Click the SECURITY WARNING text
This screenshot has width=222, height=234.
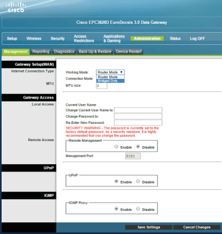click(112, 132)
